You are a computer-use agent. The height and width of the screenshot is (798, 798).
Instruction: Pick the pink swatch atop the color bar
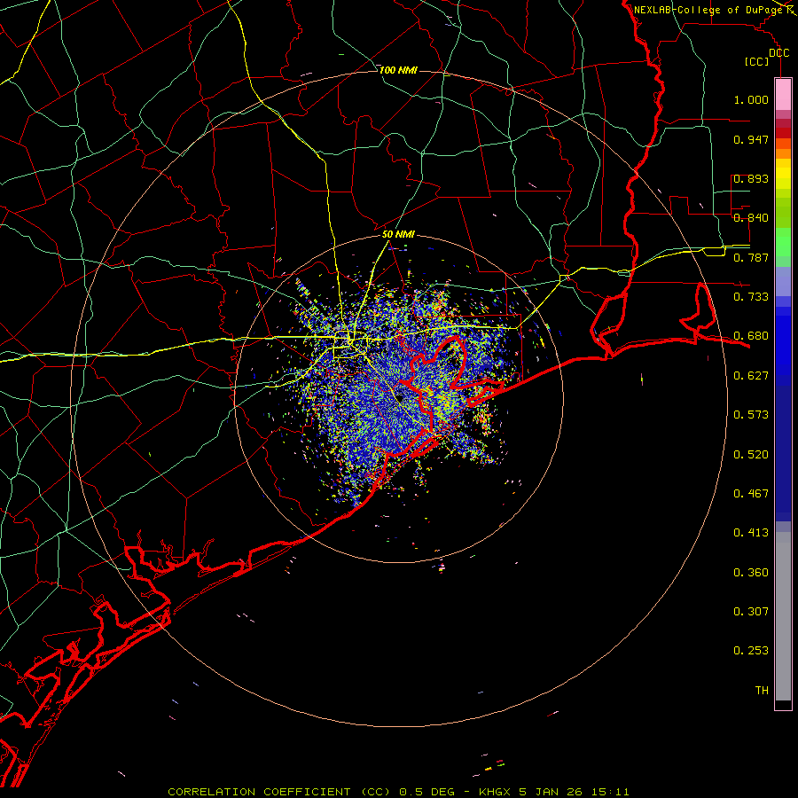tap(783, 95)
